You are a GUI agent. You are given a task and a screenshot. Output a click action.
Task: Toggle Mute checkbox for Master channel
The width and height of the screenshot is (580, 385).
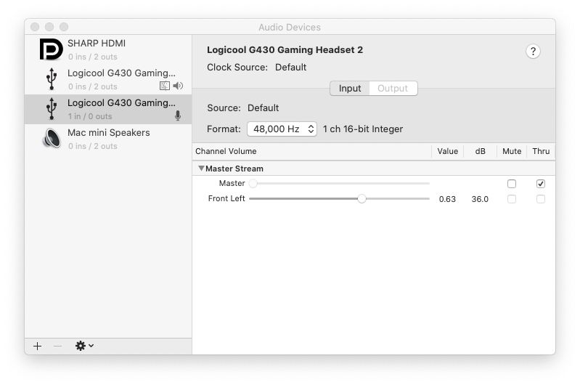tap(512, 184)
